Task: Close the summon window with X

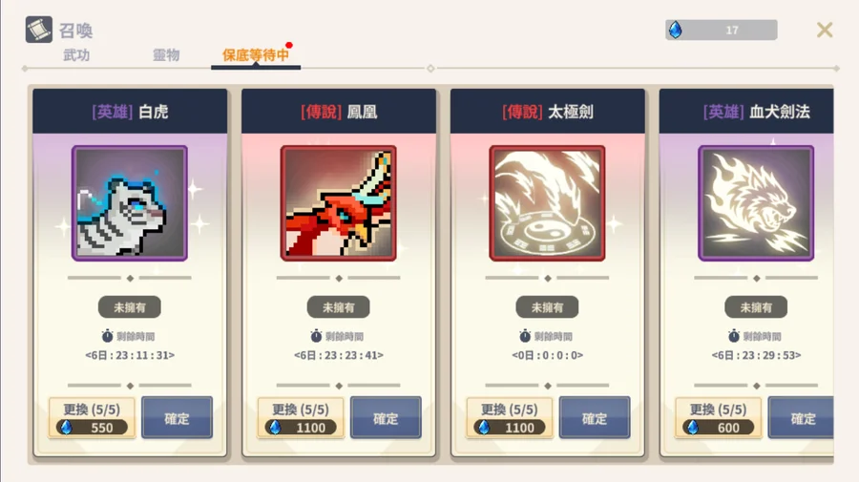Action: [x=825, y=30]
